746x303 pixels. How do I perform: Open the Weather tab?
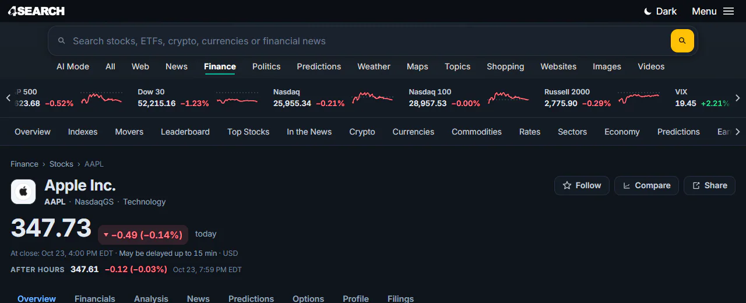point(374,66)
